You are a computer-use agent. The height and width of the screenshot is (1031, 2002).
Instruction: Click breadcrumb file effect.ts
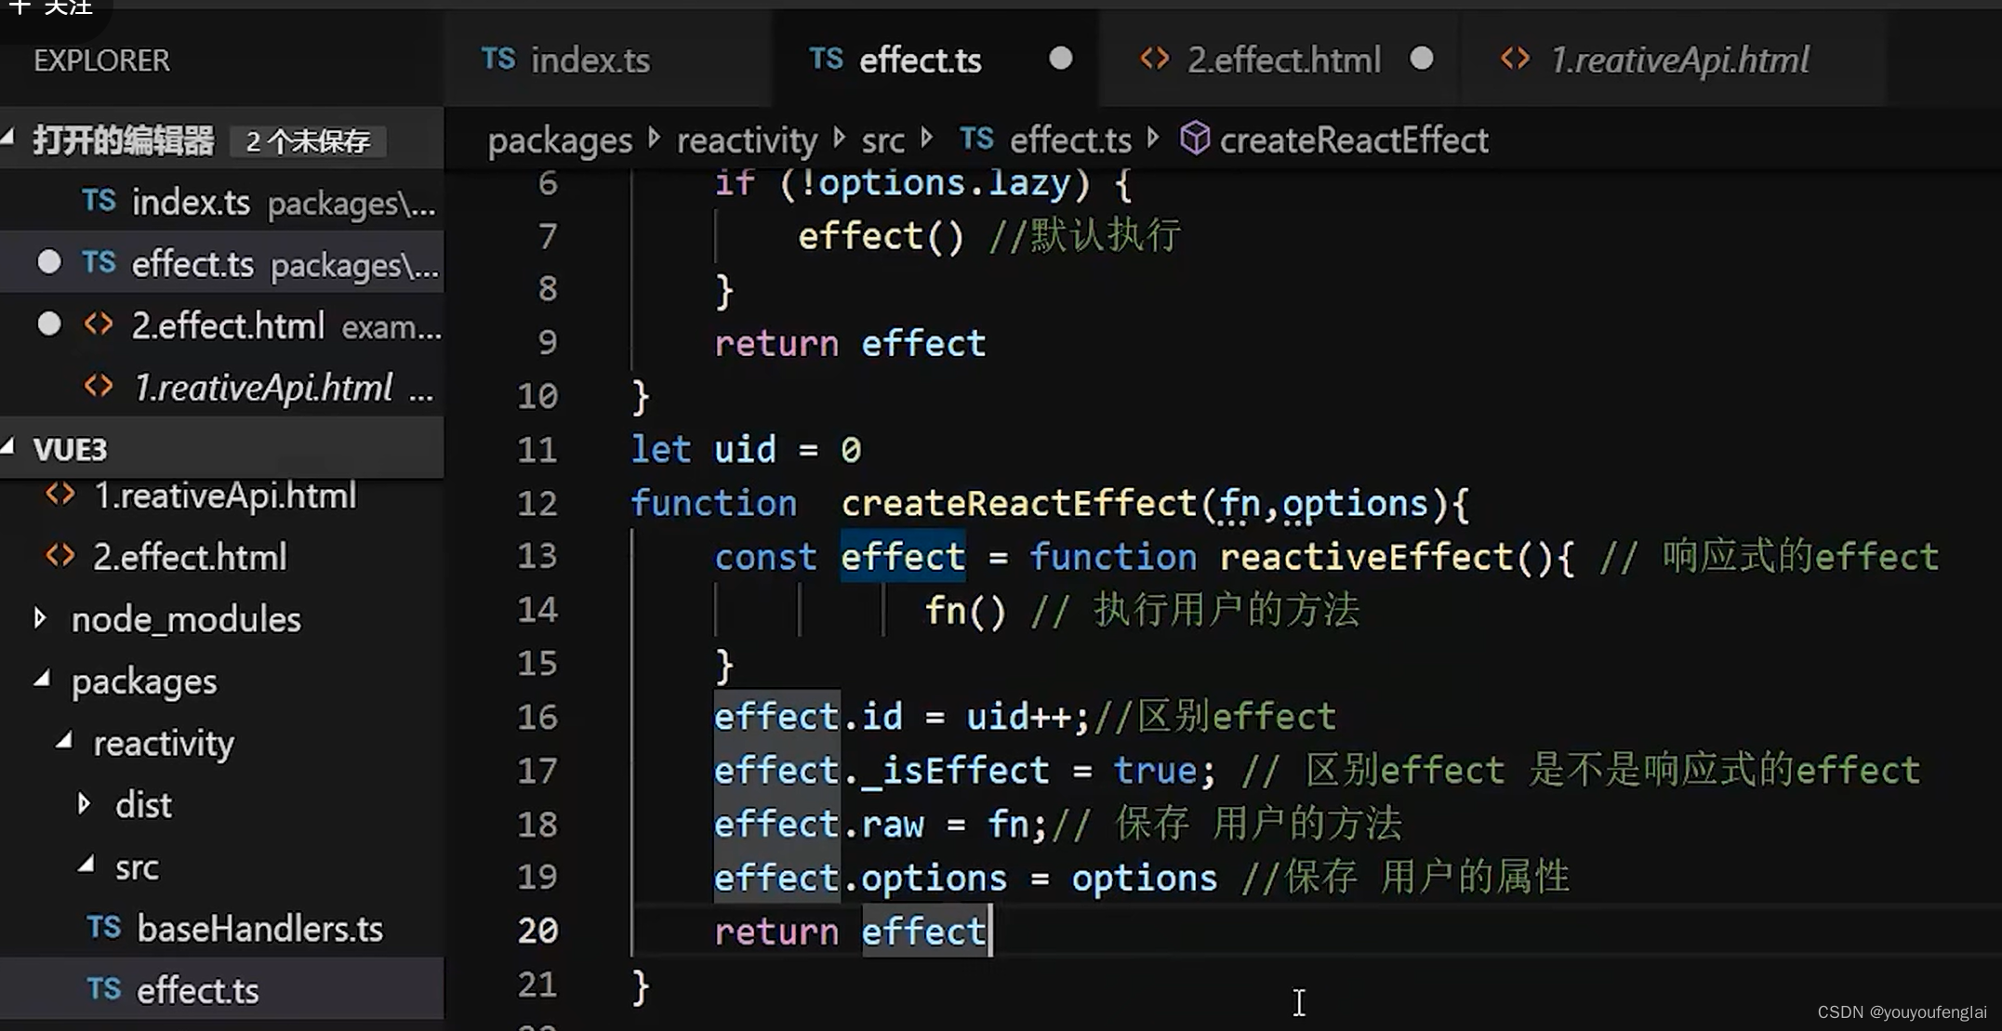(x=1070, y=140)
